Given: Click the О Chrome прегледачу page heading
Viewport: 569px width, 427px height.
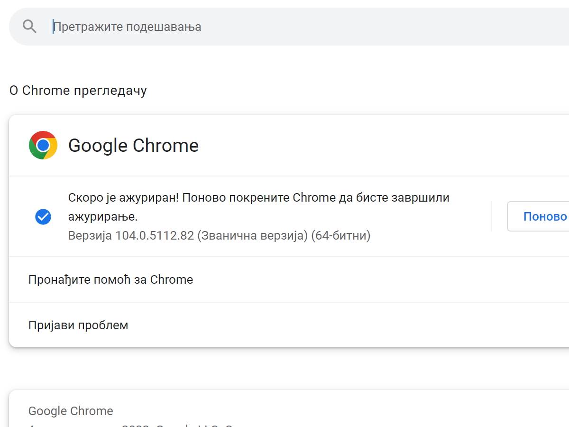Looking at the screenshot, I should tap(78, 90).
